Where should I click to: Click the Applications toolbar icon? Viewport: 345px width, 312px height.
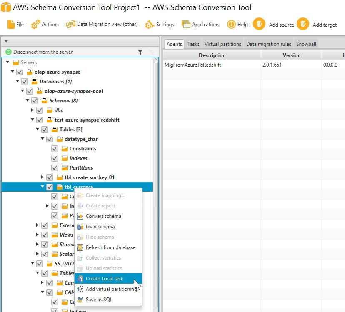[x=186, y=25]
